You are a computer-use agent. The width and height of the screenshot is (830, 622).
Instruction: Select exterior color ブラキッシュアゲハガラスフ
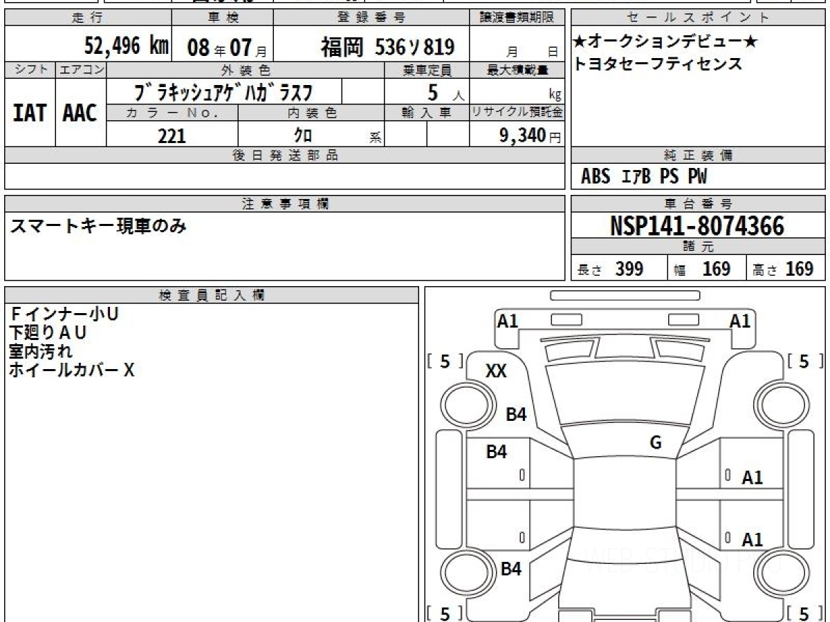pos(223,91)
